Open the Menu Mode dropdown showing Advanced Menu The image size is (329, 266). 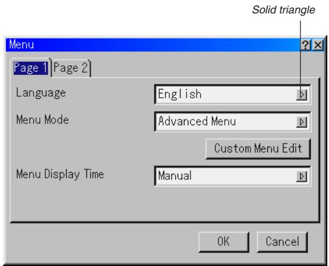[233, 122]
